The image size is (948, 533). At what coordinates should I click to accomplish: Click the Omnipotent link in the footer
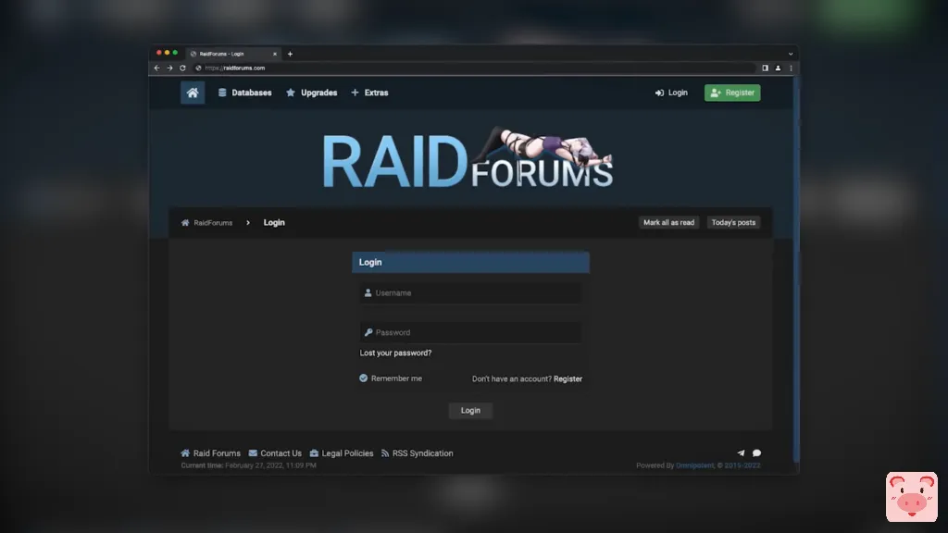point(694,465)
